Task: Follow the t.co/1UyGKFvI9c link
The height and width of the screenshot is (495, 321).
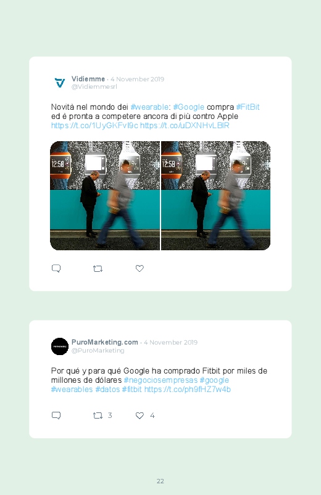Action: (x=94, y=126)
